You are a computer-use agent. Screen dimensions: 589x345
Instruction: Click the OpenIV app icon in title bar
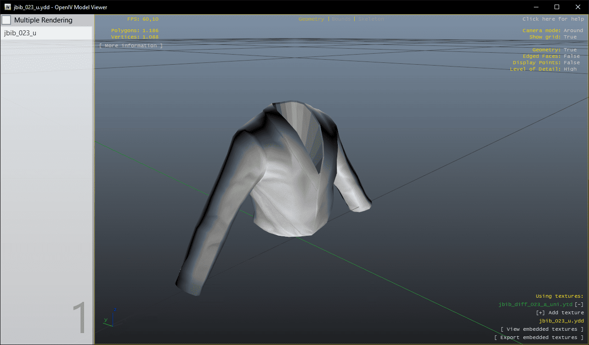(x=8, y=7)
